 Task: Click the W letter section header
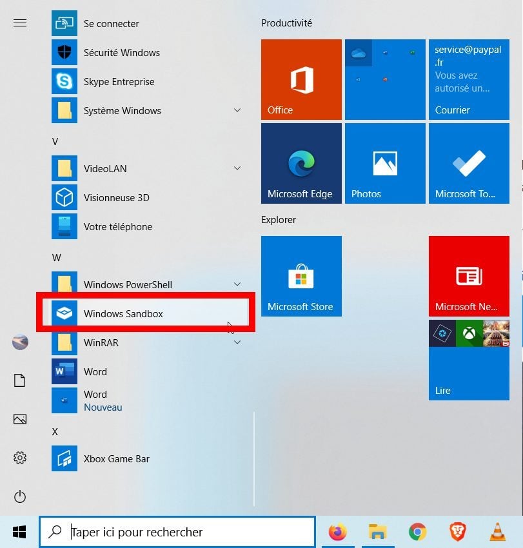[x=56, y=258]
